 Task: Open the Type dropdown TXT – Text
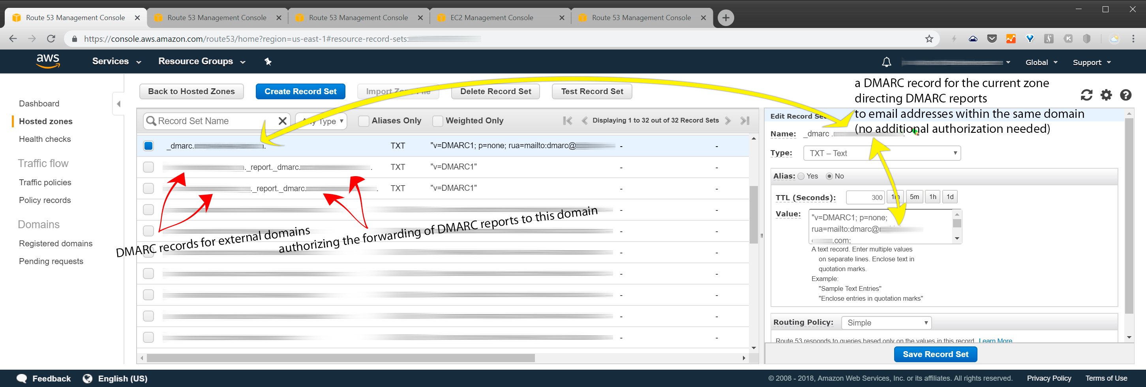point(882,153)
